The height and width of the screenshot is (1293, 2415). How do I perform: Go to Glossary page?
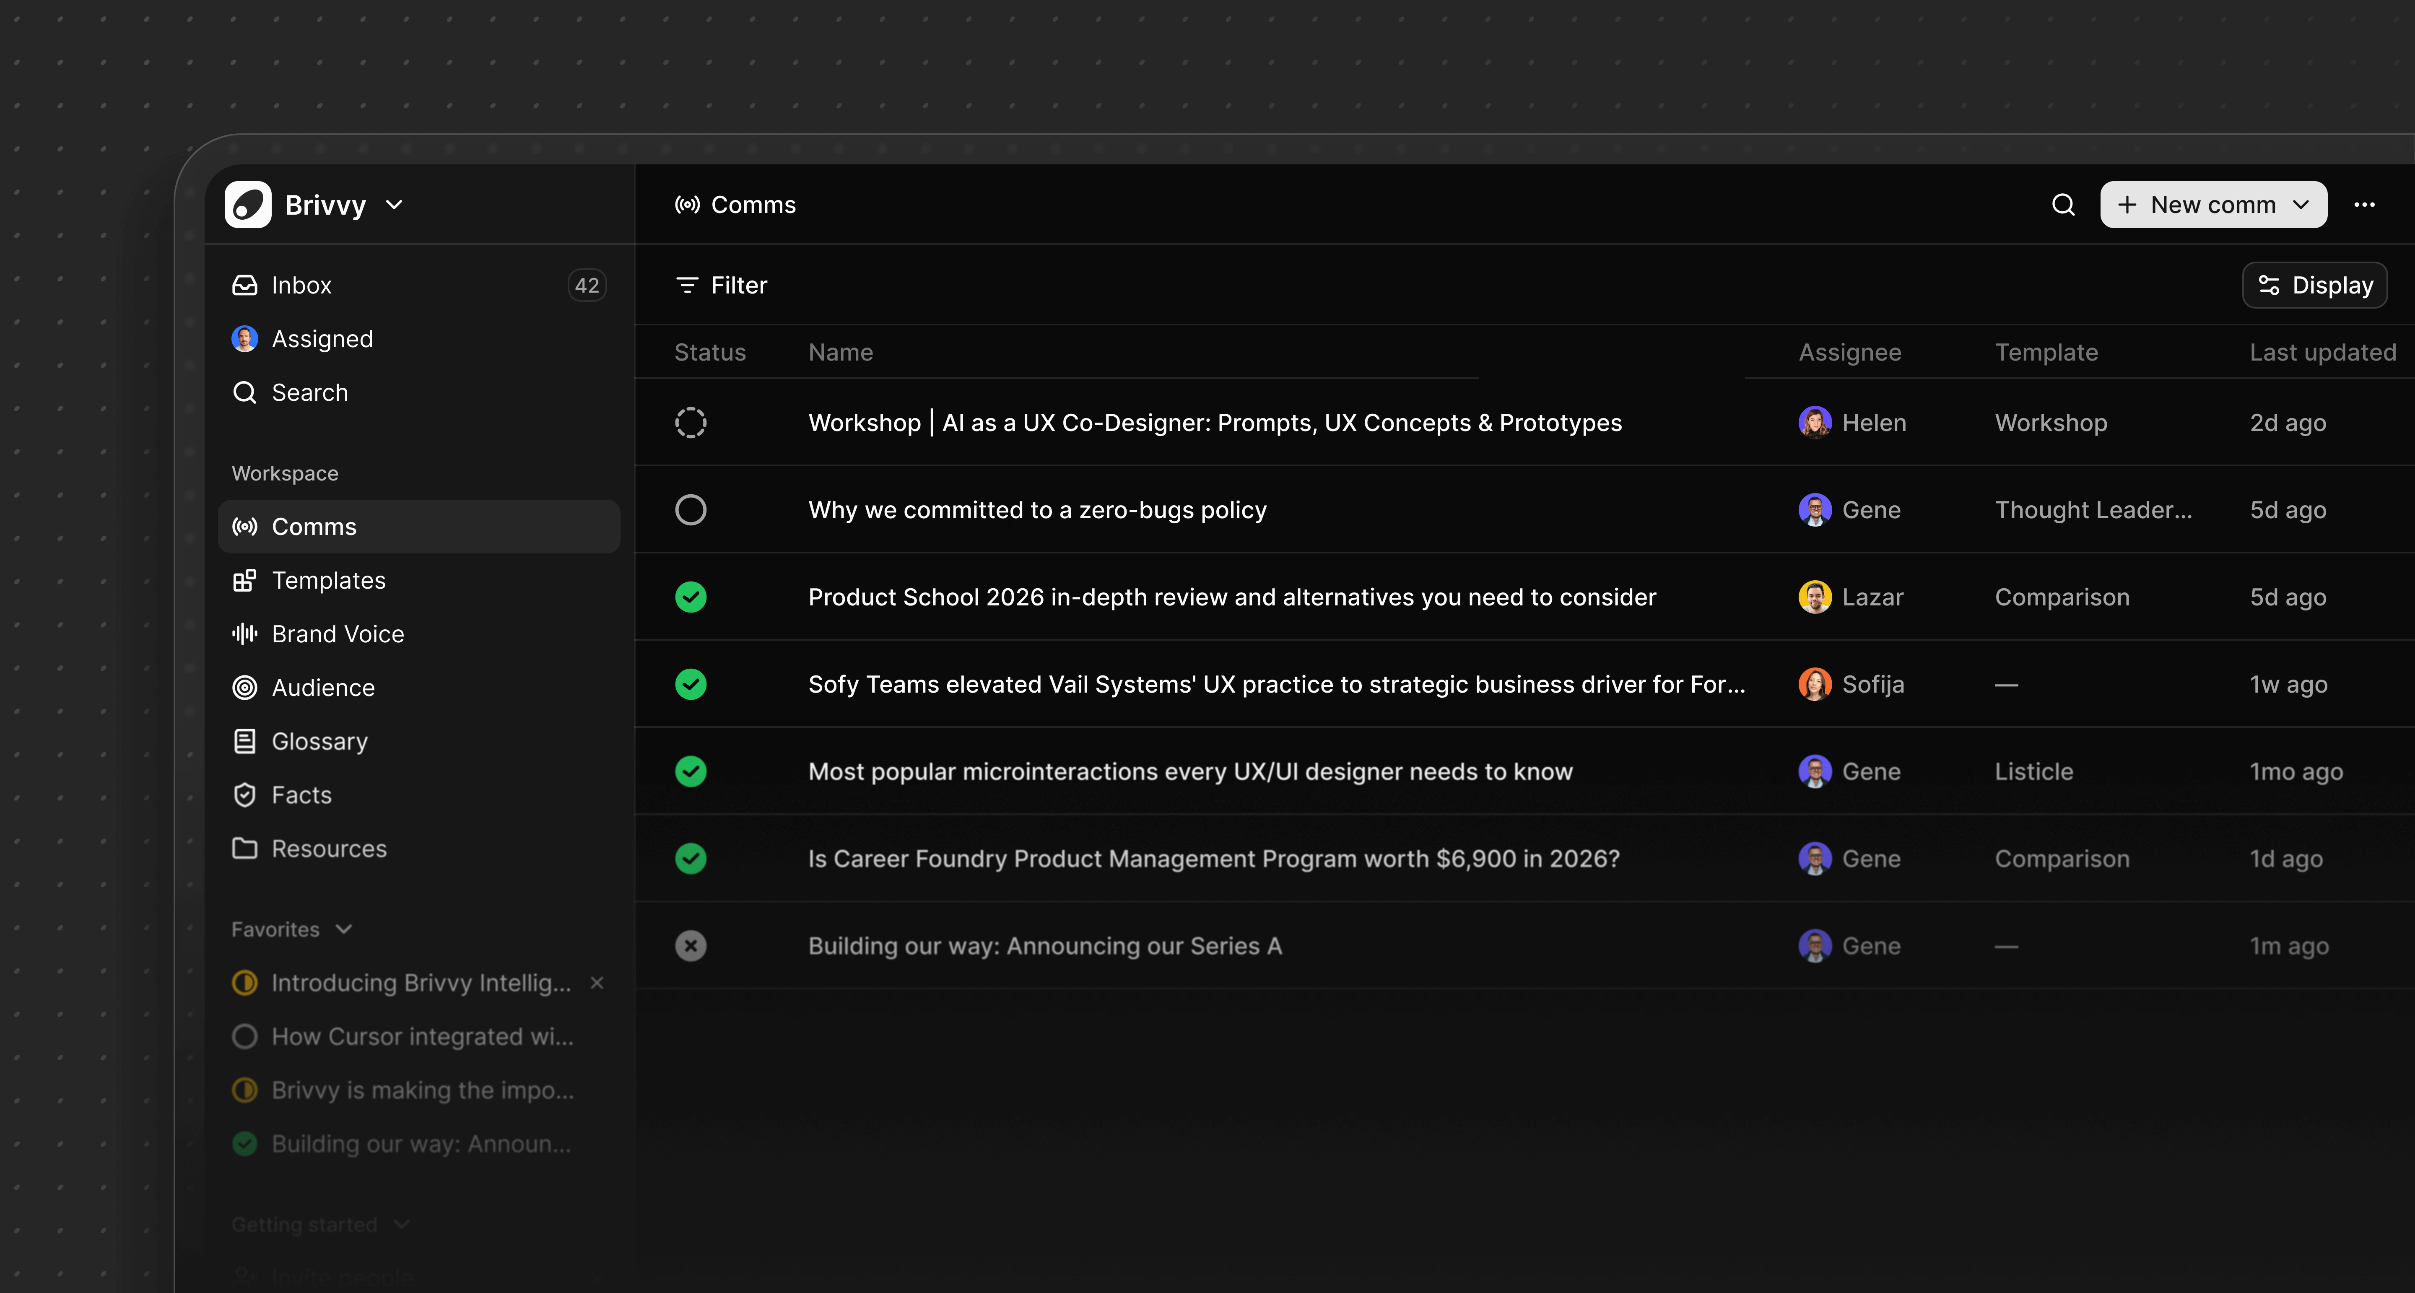[319, 741]
